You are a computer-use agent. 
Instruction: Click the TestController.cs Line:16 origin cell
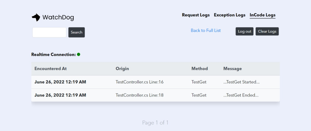point(139,82)
